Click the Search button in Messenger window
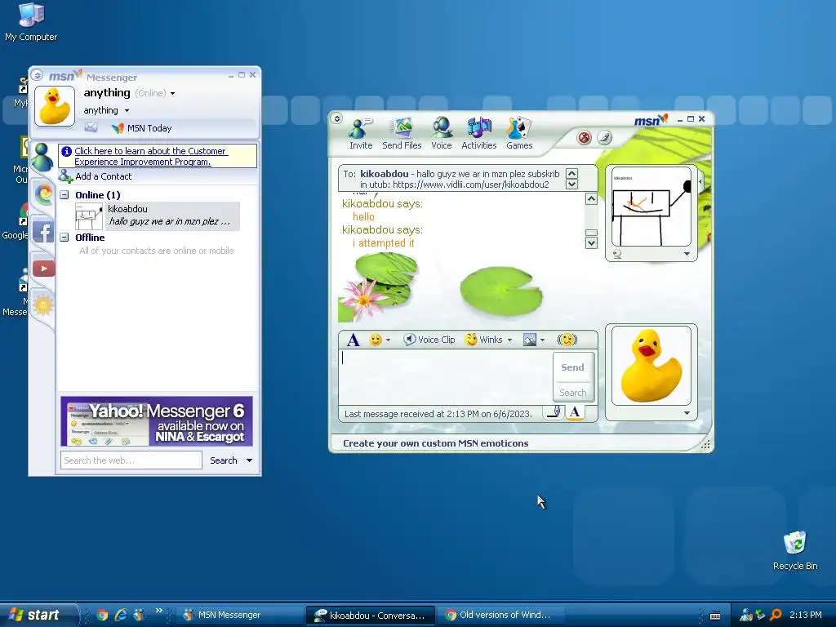The width and height of the screenshot is (836, 627). point(224,460)
